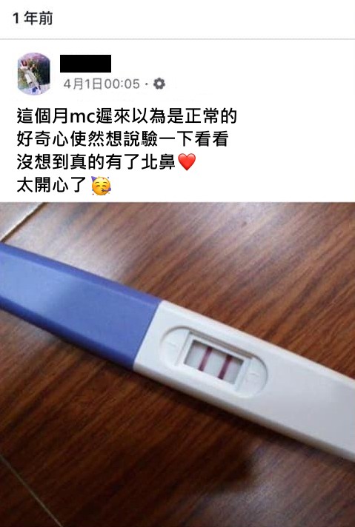Click the line starting 好奇心使然
The height and width of the screenshot is (527, 355).
pos(122,138)
